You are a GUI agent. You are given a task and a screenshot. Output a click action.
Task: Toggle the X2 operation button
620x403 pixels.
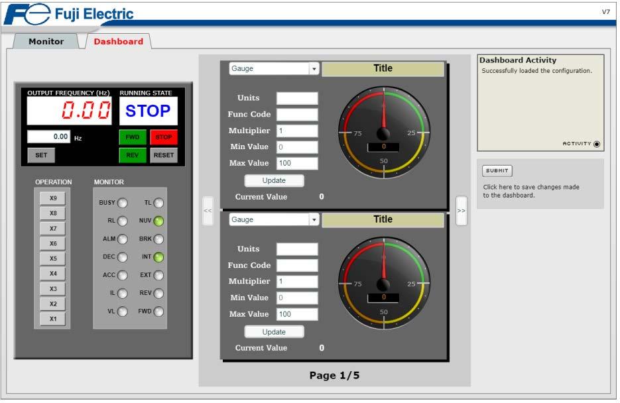(53, 304)
